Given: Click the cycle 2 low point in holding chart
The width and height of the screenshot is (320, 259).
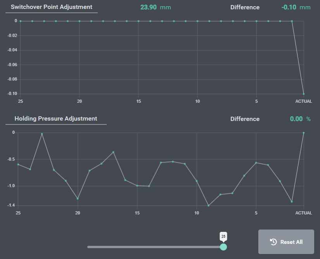Looking at the screenshot, I should click(292, 202).
